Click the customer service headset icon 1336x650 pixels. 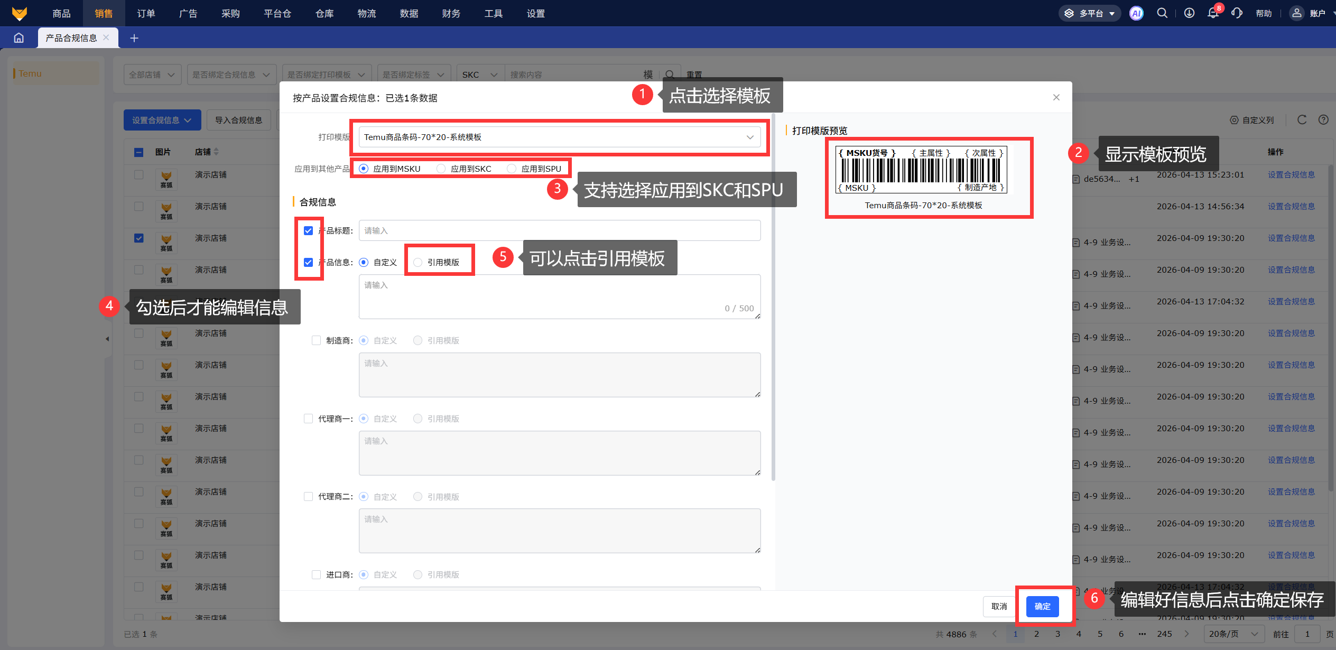[1237, 13]
